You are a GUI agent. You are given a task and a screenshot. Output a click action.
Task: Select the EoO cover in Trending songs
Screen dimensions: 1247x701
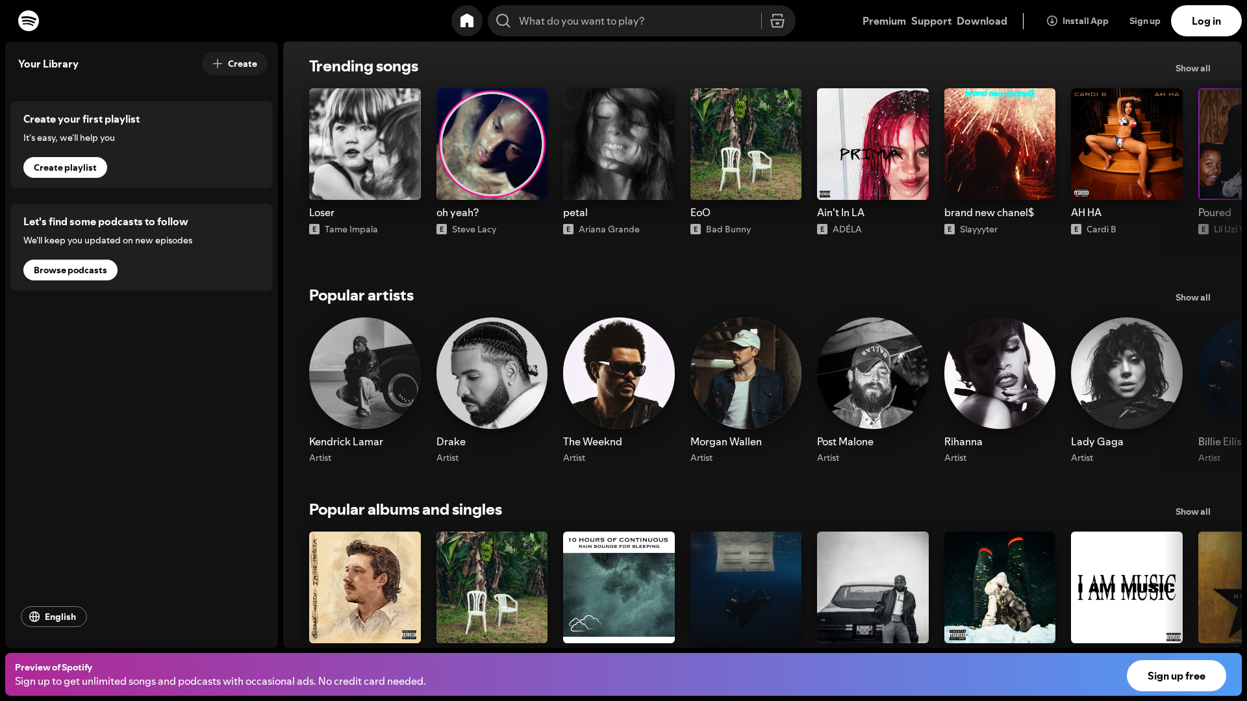point(746,144)
